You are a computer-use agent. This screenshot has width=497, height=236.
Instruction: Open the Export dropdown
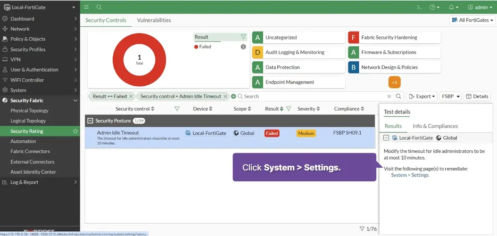coord(422,96)
